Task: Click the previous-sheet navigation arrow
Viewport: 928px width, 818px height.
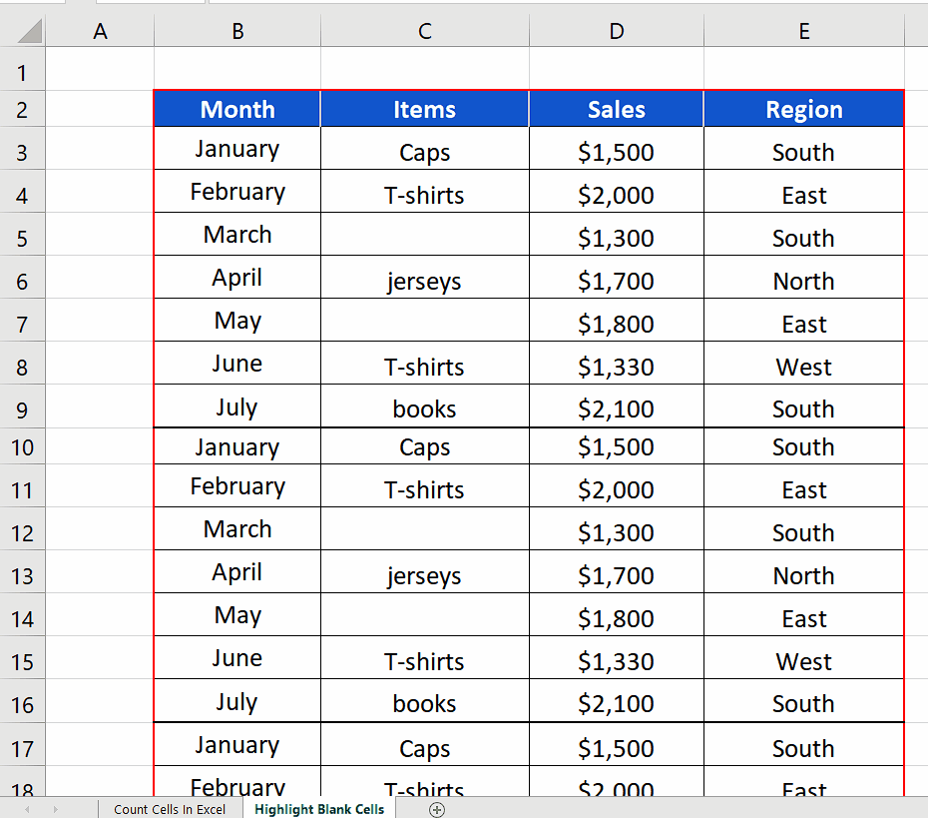Action: tap(27, 809)
